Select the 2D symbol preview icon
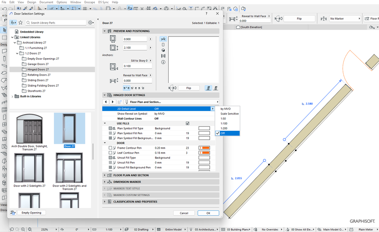The width and height of the screenshot is (379, 232). tap(163, 39)
